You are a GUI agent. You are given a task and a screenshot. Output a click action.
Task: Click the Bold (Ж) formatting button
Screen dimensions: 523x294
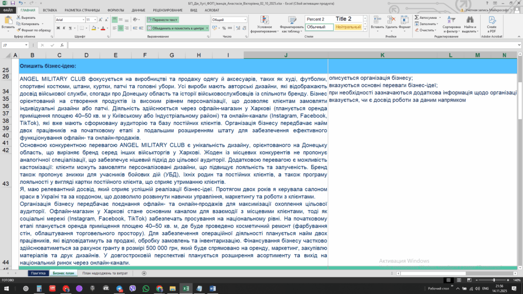click(x=58, y=28)
